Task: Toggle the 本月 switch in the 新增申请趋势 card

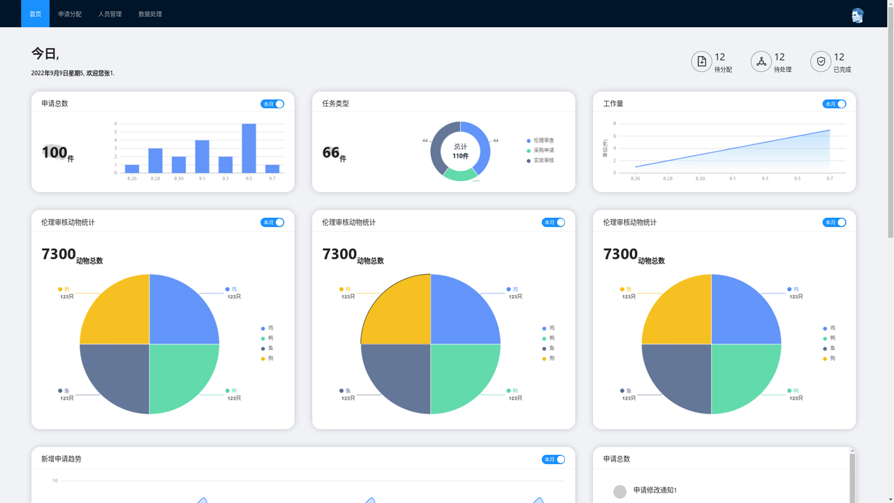Action: pyautogui.click(x=553, y=460)
